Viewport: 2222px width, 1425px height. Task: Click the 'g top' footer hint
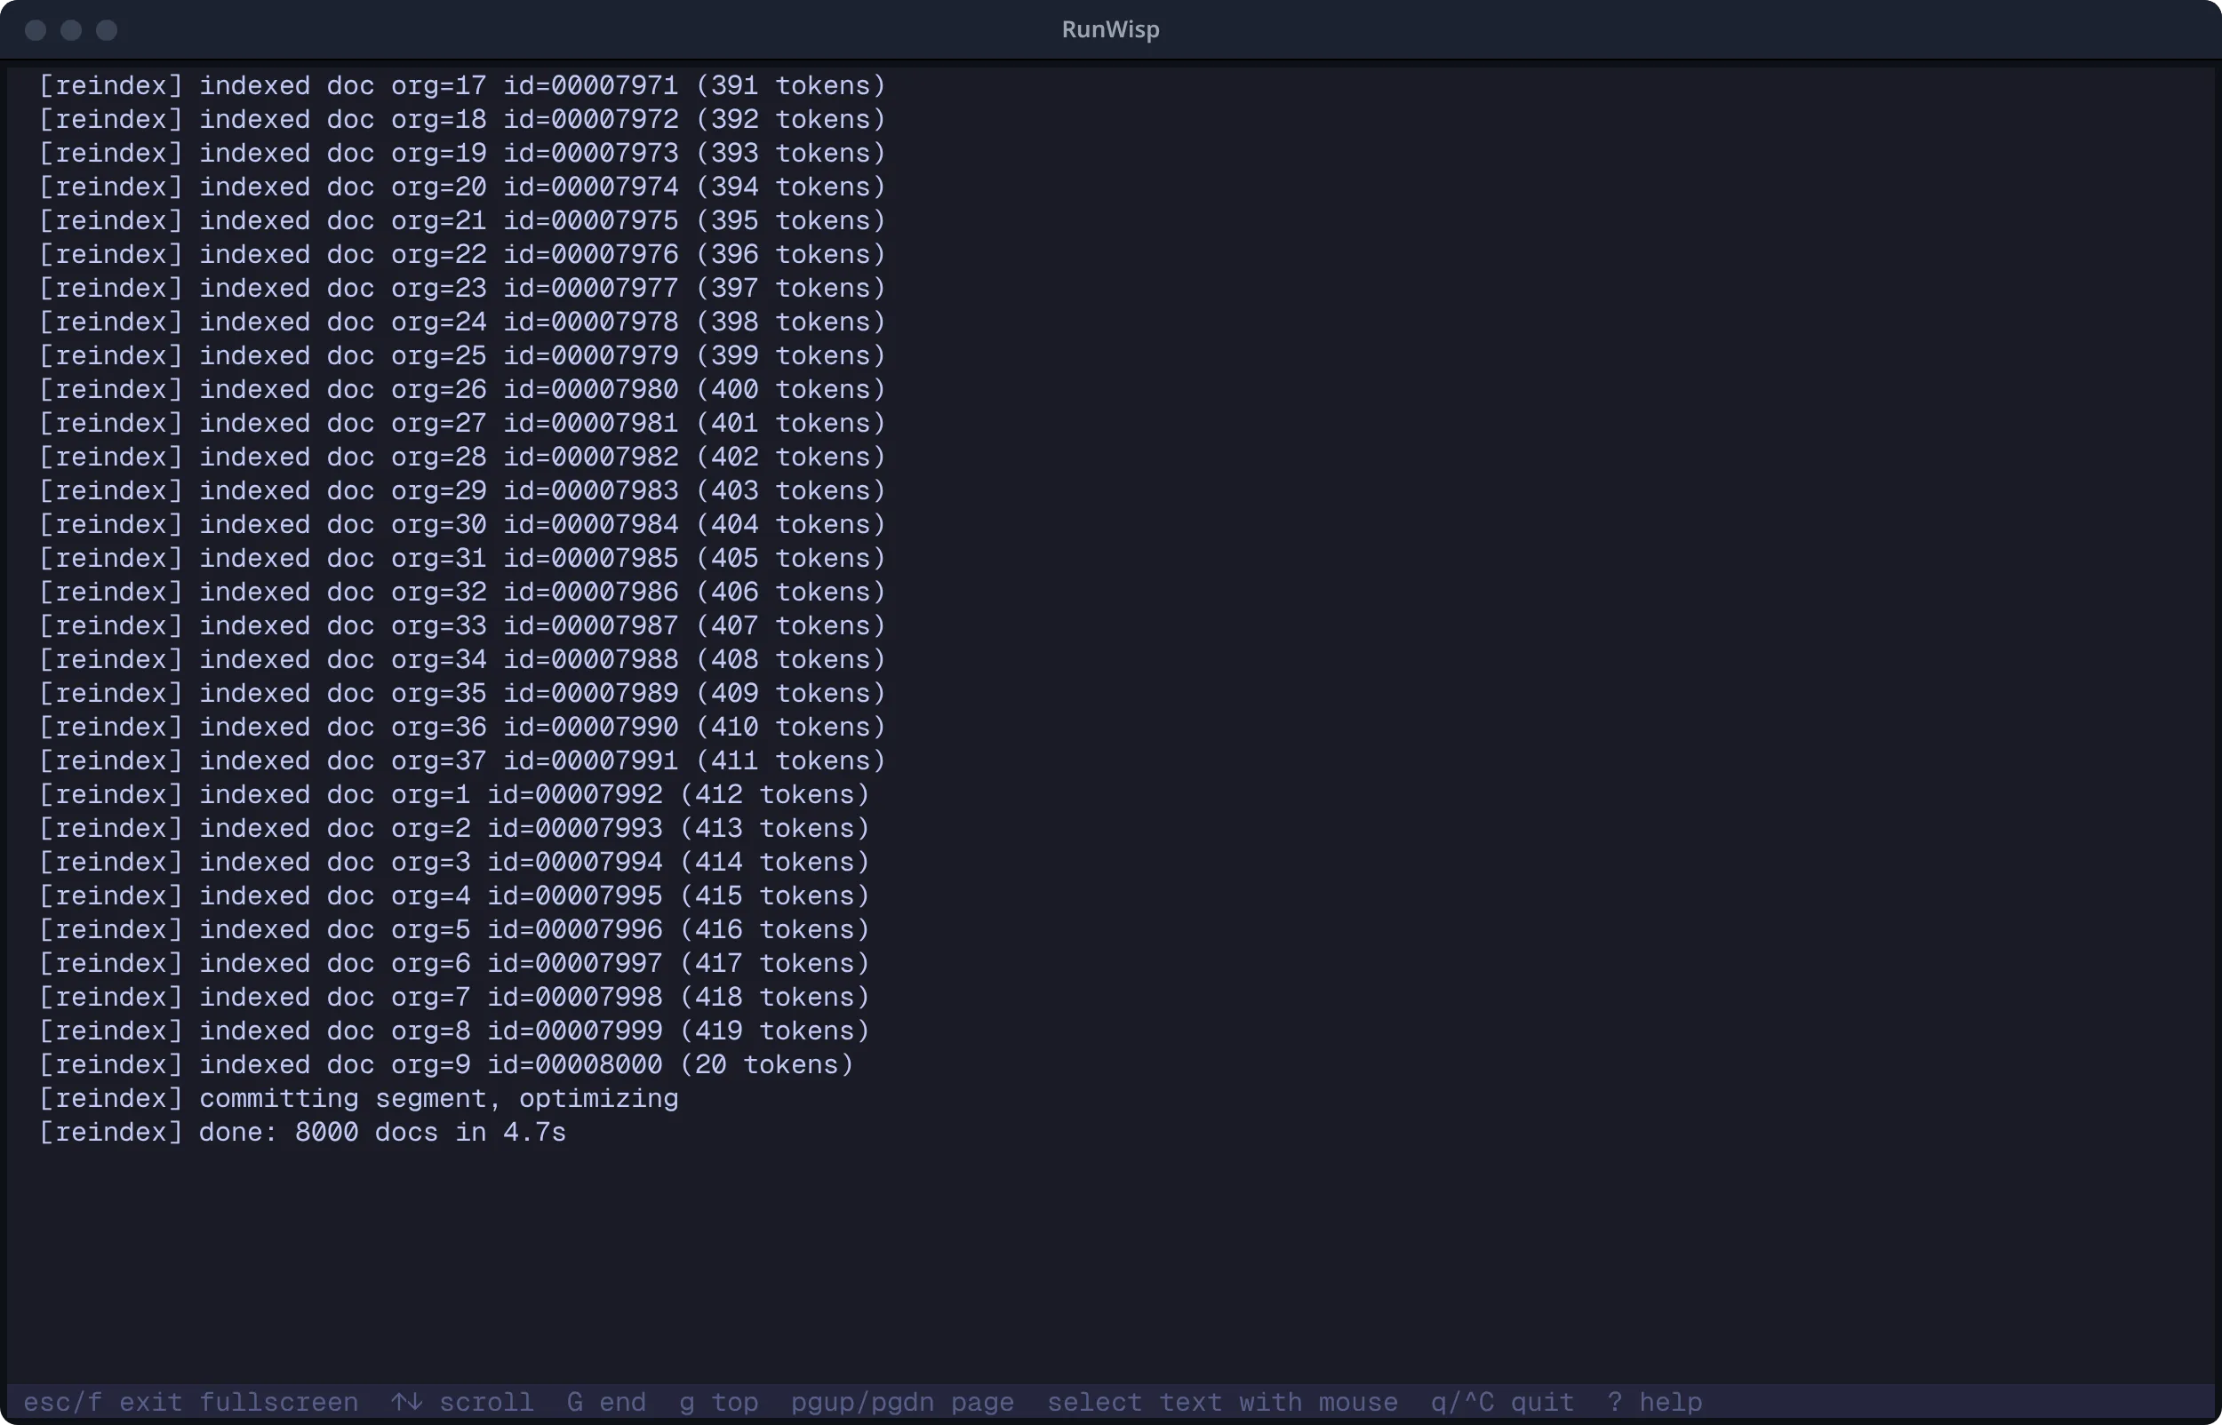719,1403
